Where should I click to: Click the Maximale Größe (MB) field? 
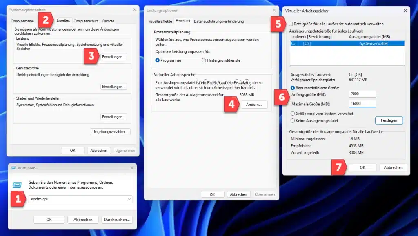[362, 103]
